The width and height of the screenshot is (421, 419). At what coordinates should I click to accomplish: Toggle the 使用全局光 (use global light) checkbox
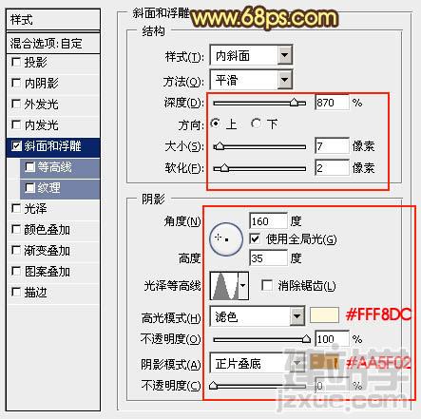coord(255,239)
